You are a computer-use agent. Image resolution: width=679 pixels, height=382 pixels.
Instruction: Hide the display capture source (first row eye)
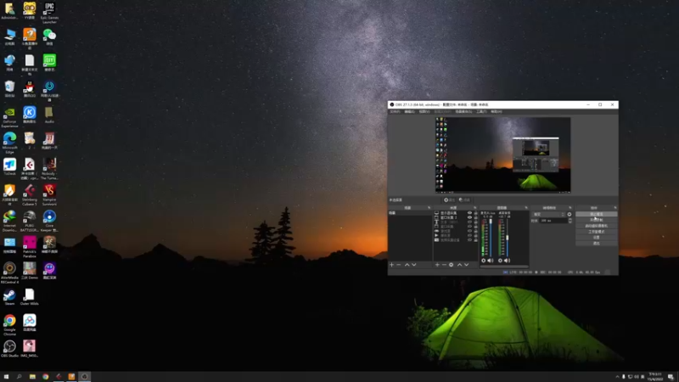coord(469,213)
